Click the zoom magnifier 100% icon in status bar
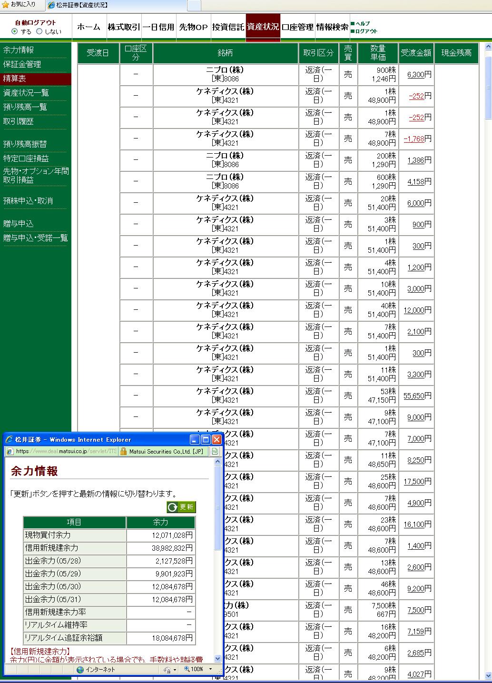This screenshot has height=683, width=492. tap(186, 669)
